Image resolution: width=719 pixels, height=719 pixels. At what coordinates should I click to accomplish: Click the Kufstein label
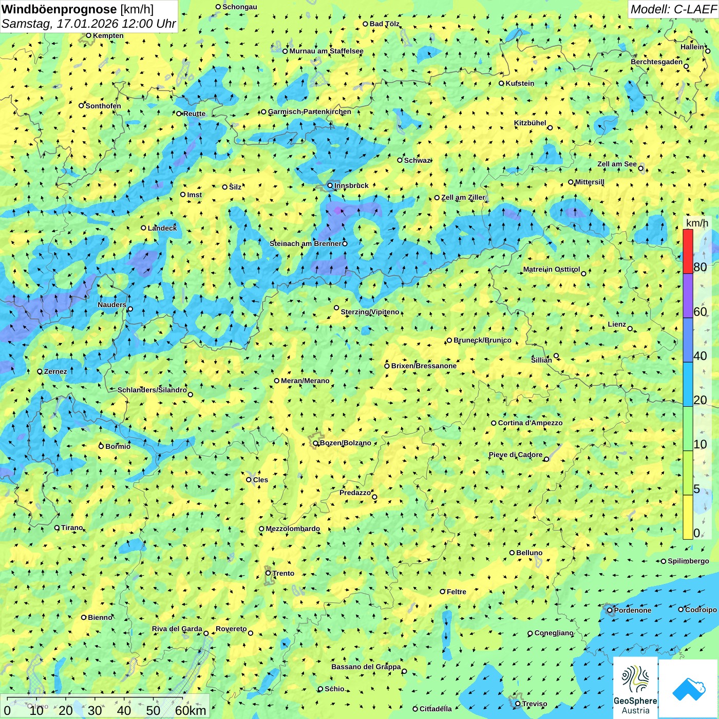520,83
